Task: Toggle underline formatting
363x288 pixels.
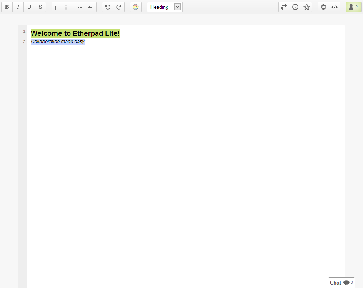Action: tap(29, 7)
